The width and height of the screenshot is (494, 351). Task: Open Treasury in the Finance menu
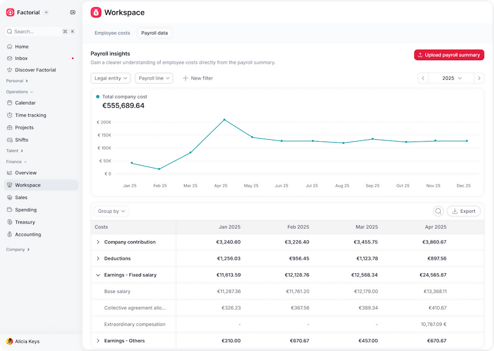(25, 222)
